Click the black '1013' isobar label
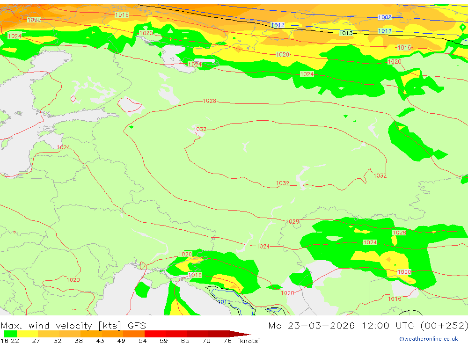Screen dimensions: 468x343 [346, 33]
